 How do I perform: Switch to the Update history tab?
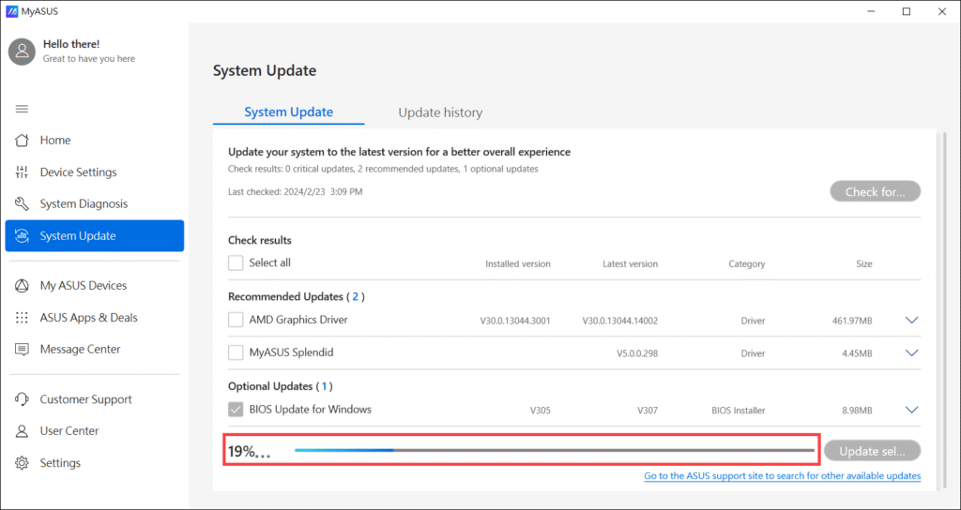click(x=440, y=112)
